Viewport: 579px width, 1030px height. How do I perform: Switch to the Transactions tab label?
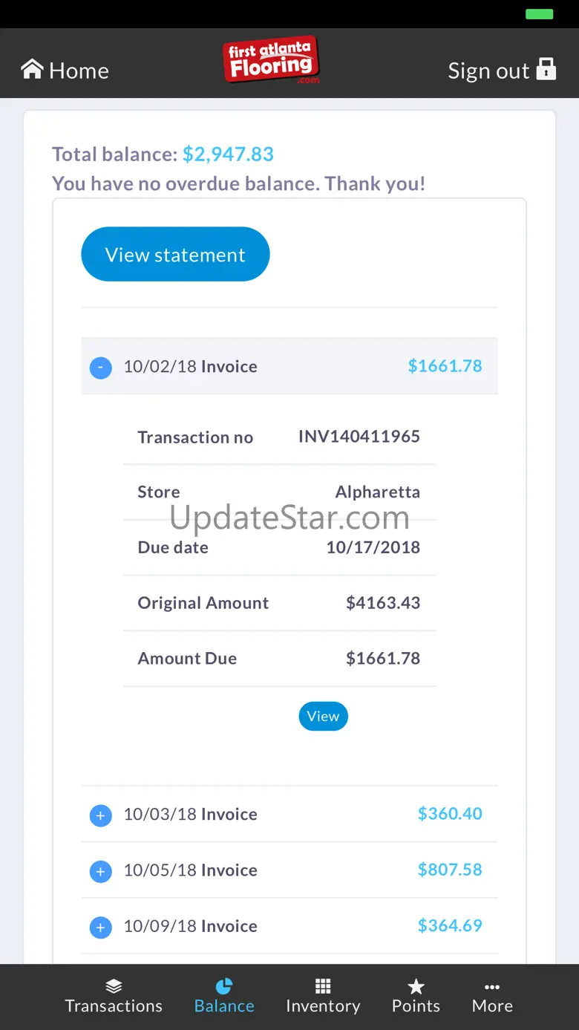[x=114, y=1006]
